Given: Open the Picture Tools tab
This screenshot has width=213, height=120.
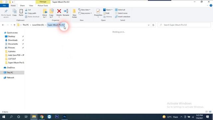Looking at the screenshot, I should pyautogui.click(x=43, y=6).
